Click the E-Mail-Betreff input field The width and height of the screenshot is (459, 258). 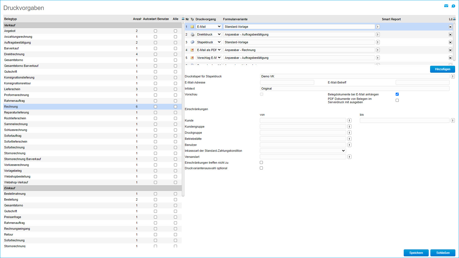pos(422,82)
